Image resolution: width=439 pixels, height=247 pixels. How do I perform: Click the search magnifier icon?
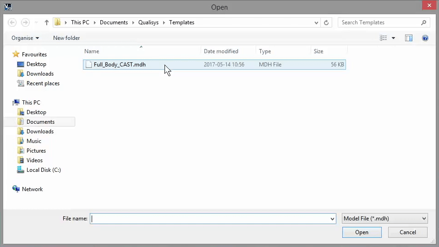point(424,22)
